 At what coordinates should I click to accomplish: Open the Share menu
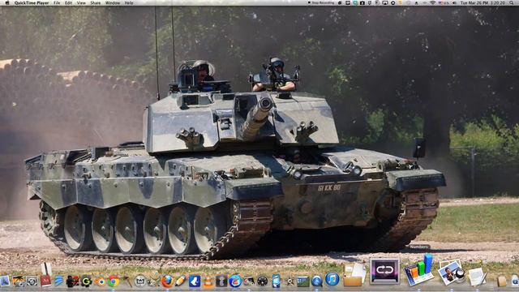click(96, 2)
